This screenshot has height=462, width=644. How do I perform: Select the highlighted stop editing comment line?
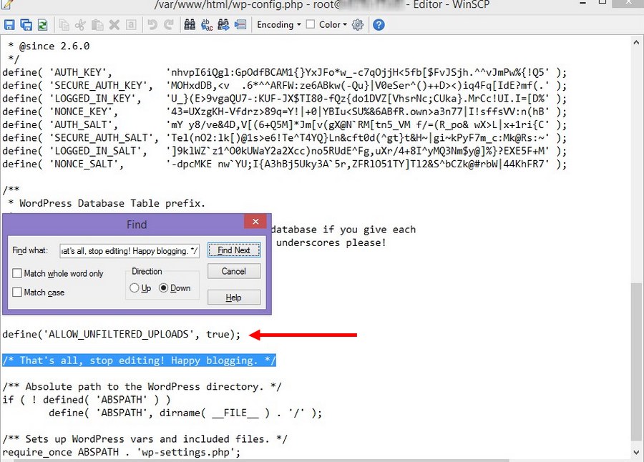[x=138, y=360]
